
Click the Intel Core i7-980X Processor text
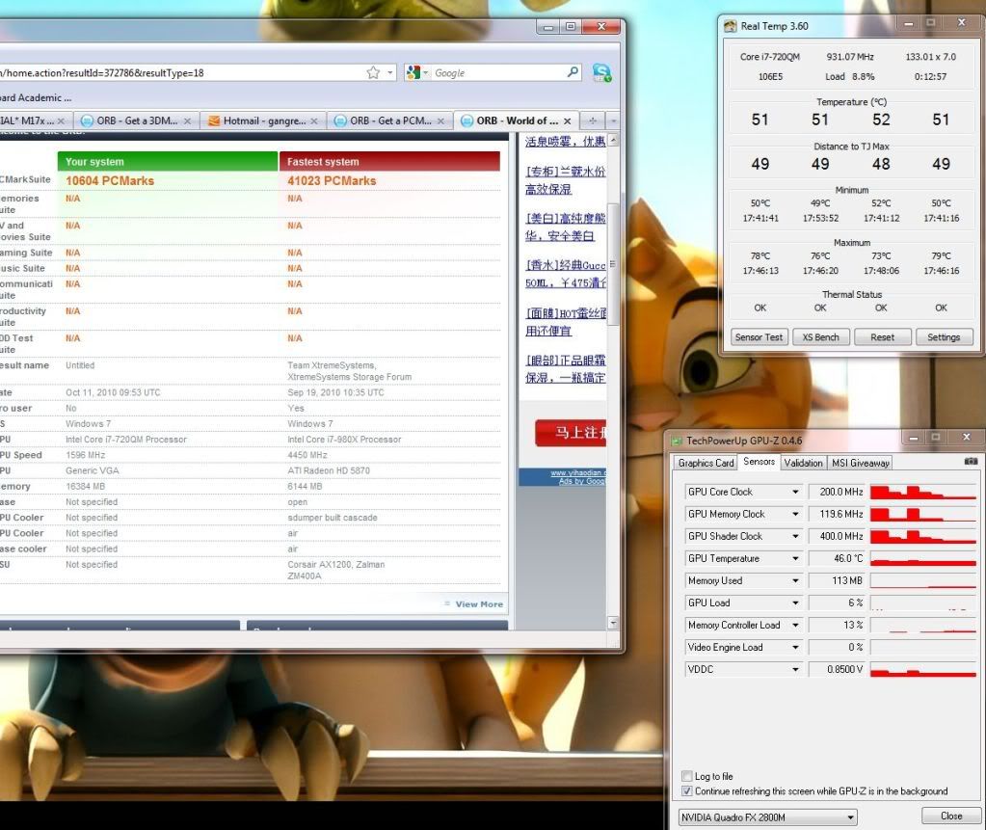[x=345, y=440]
